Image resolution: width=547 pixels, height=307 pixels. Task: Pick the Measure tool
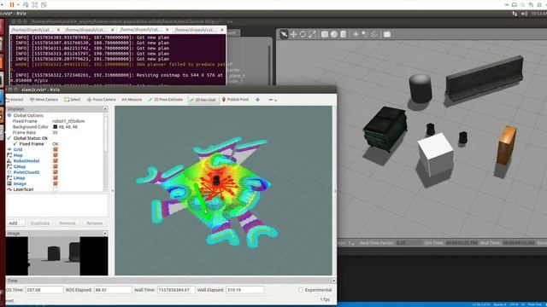[132, 100]
